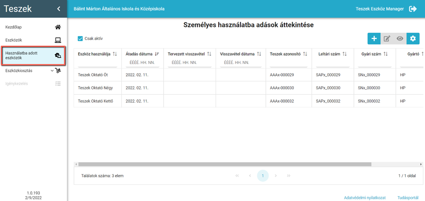Focus the Gyári szám filter field

pos(374,63)
